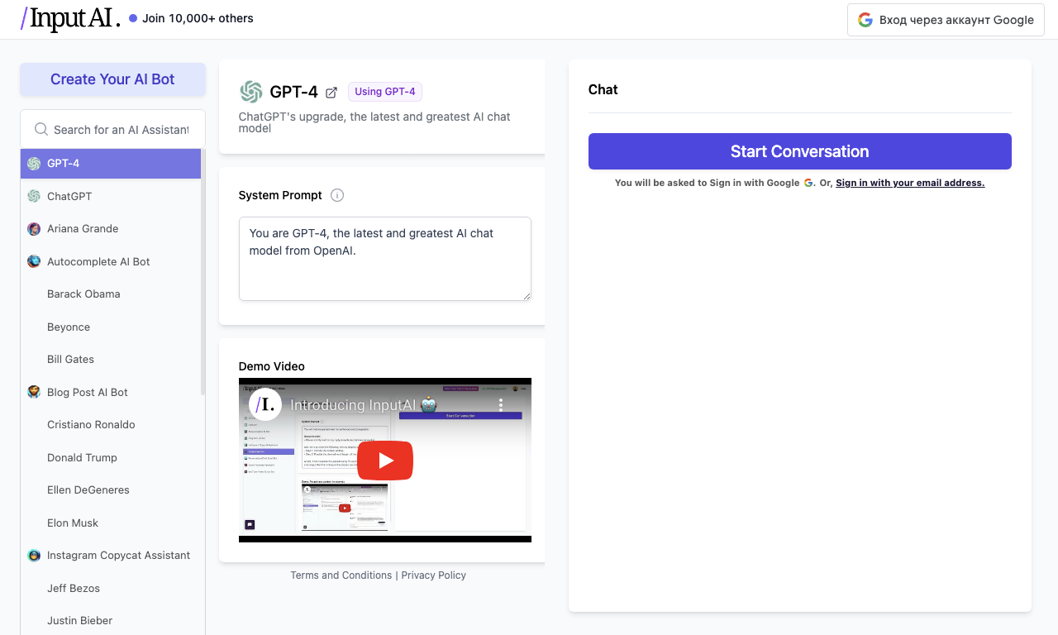Play the demo video
Viewport: 1058px width, 635px height.
[385, 461]
